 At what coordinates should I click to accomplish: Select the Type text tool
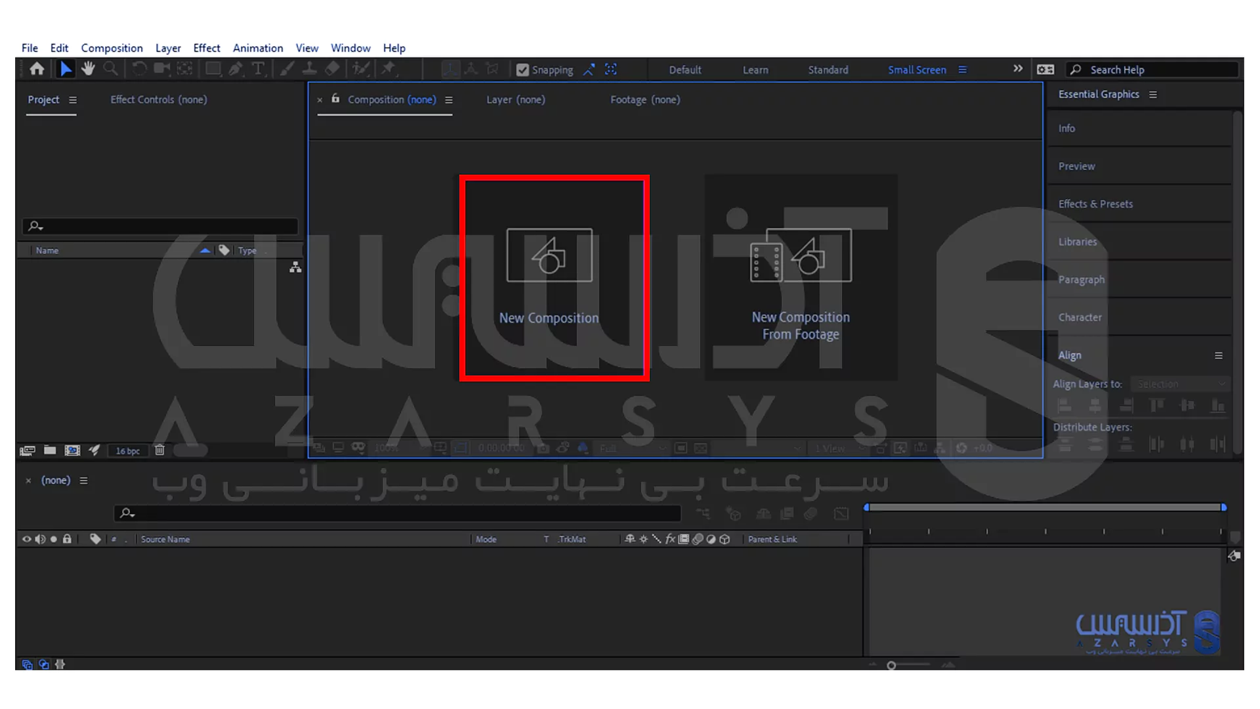click(258, 69)
